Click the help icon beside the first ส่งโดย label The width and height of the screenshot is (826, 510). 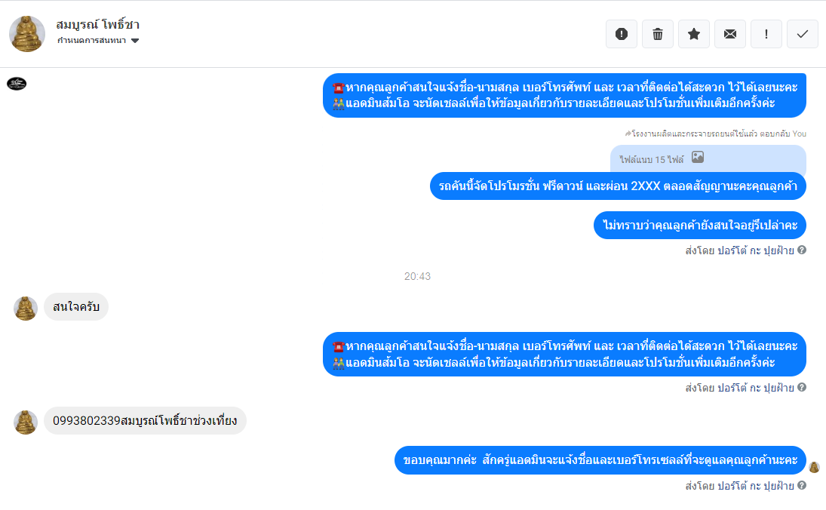tap(802, 250)
